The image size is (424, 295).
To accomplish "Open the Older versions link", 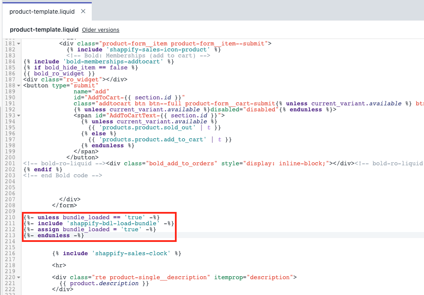I will tap(101, 30).
